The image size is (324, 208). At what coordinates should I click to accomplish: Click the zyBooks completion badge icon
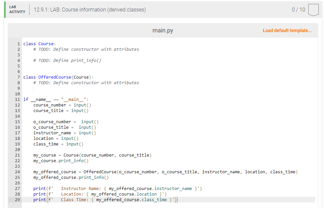314,9
